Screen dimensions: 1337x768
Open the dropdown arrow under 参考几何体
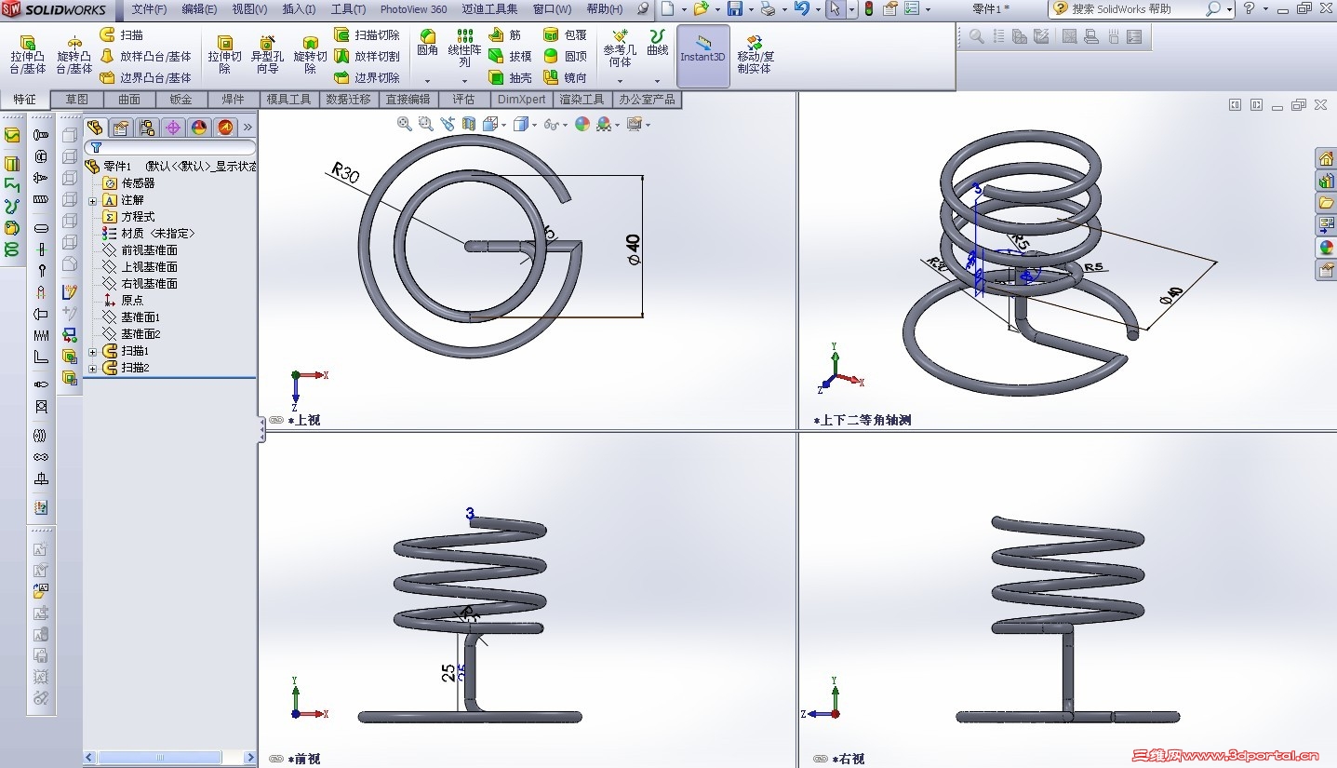(620, 81)
